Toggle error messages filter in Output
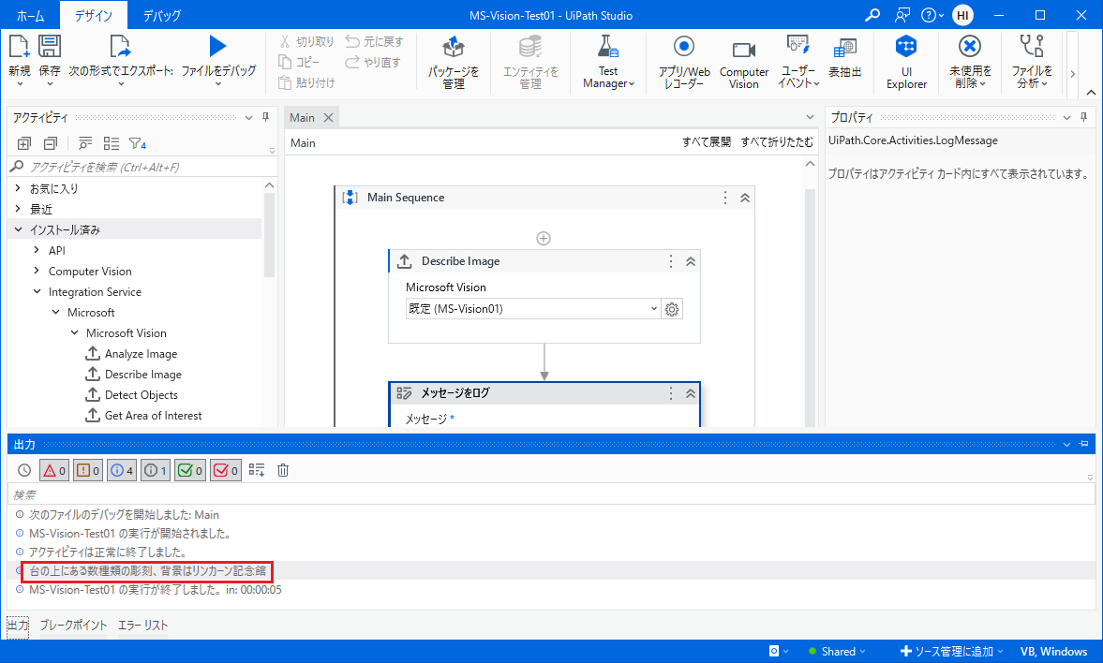The image size is (1103, 663). tap(54, 470)
